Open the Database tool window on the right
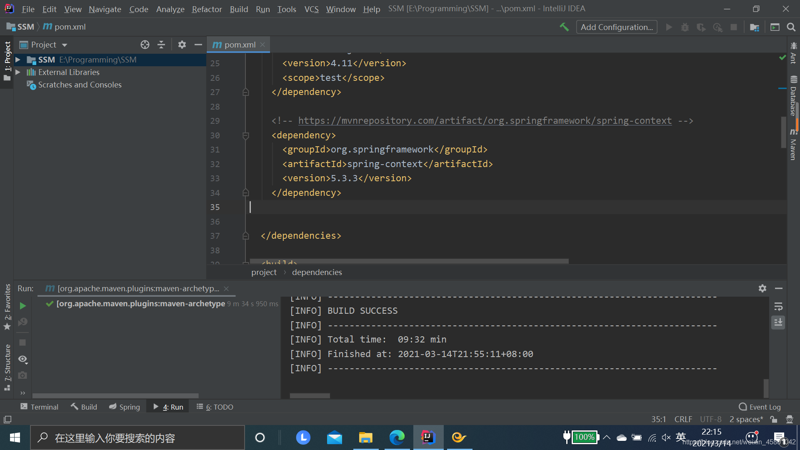This screenshot has height=450, width=800. [x=793, y=96]
